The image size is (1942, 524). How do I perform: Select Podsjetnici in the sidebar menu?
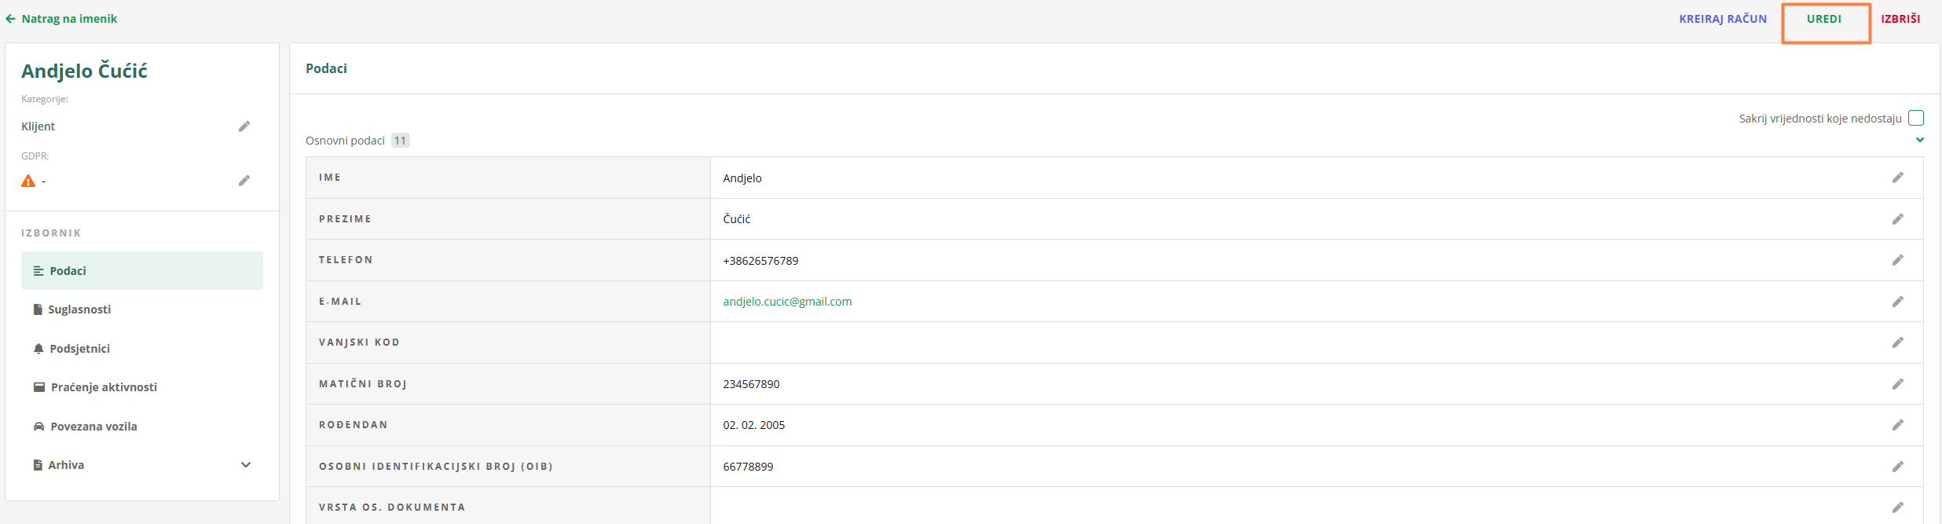tap(79, 349)
